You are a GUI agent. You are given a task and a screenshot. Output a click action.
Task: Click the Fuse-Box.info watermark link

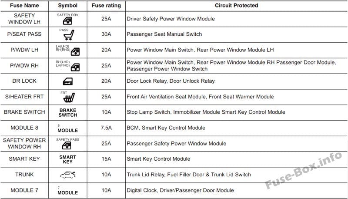(x=303, y=170)
